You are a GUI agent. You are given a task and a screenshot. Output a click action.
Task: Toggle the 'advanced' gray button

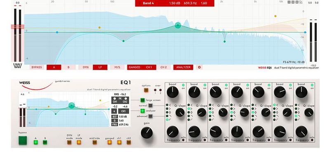[150, 116]
